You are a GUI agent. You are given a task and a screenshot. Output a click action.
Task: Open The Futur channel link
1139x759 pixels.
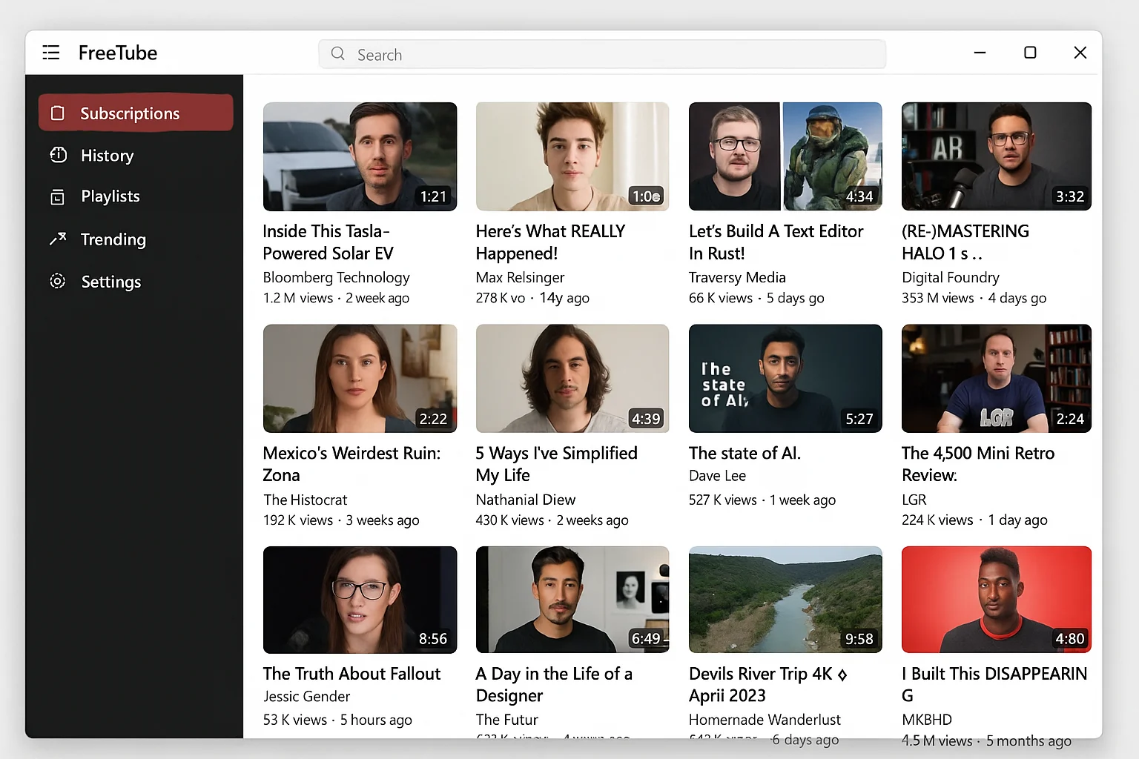click(x=507, y=720)
